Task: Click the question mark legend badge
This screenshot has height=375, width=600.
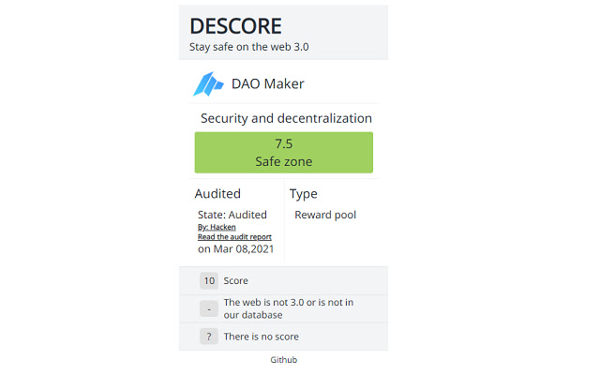Action: 209,337
